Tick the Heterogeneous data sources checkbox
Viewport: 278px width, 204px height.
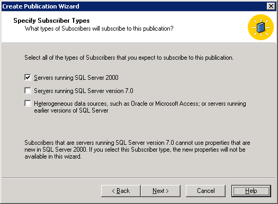click(x=28, y=104)
